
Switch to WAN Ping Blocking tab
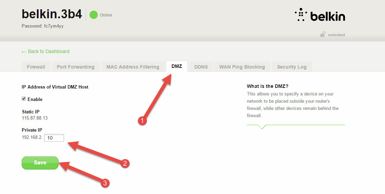tap(242, 67)
